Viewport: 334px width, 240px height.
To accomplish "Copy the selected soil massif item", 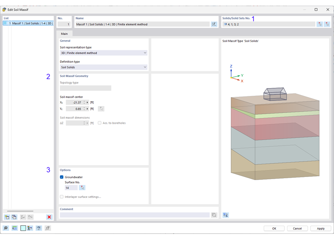I will click(x=14, y=217).
